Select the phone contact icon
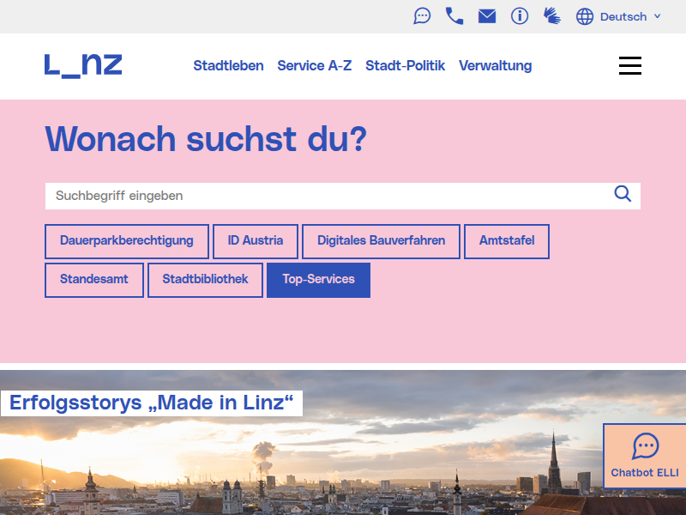Viewport: 686px width, 515px height. [454, 15]
